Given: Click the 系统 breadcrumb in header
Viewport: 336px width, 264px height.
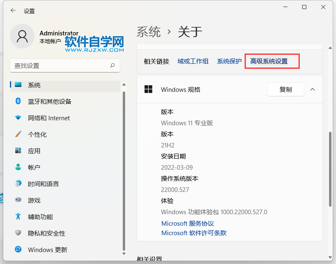Looking at the screenshot, I should point(149,32).
